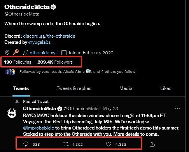Click the verified badge beside profile name
Viewport: 189px width, 152px height.
53,7
